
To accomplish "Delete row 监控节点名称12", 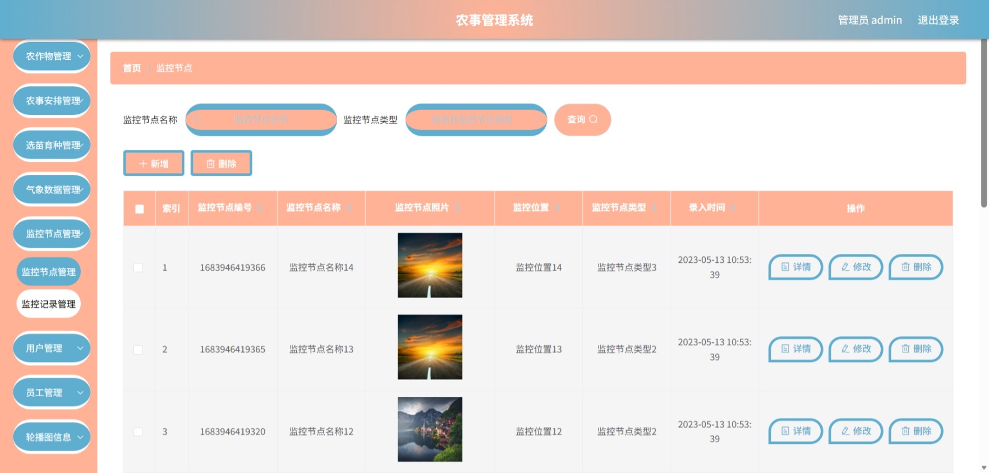I will (x=916, y=431).
